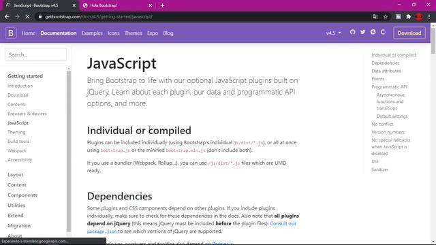Open the v4.5 version dropdown
The height and width of the screenshot is (245, 436).
pos(333,33)
